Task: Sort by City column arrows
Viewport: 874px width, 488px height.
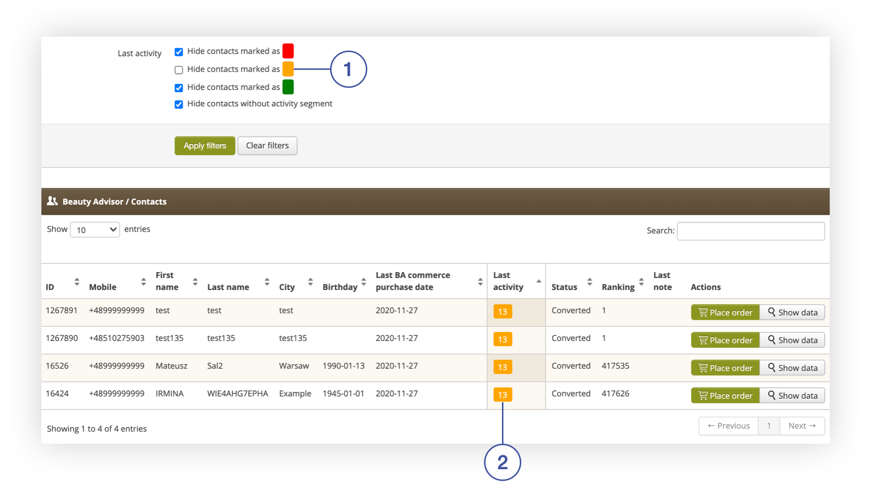Action: [310, 282]
